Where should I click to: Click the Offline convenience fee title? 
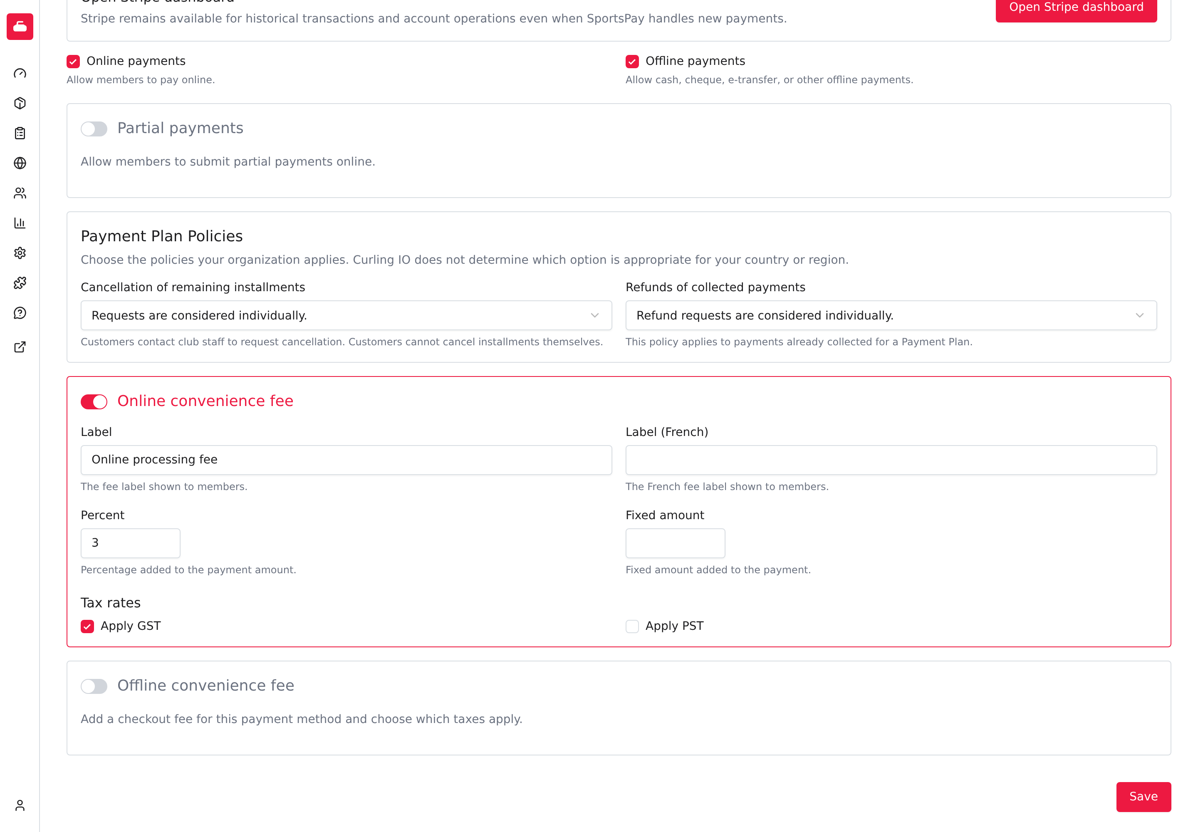(205, 686)
